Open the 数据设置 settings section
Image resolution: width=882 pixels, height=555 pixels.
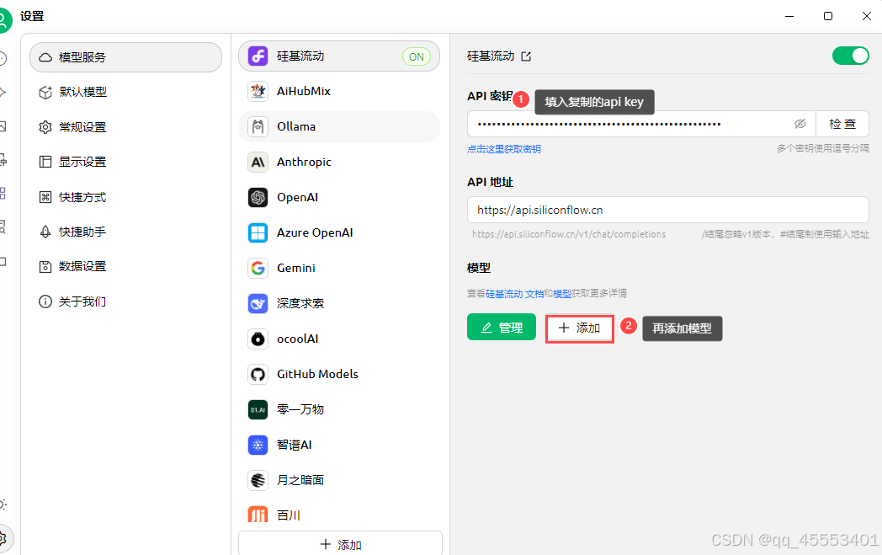pos(126,267)
